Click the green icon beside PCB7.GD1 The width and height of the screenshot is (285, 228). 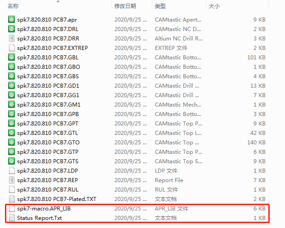click(11, 85)
